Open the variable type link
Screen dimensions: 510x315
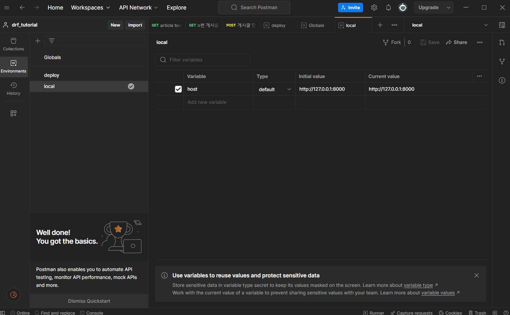(x=418, y=285)
